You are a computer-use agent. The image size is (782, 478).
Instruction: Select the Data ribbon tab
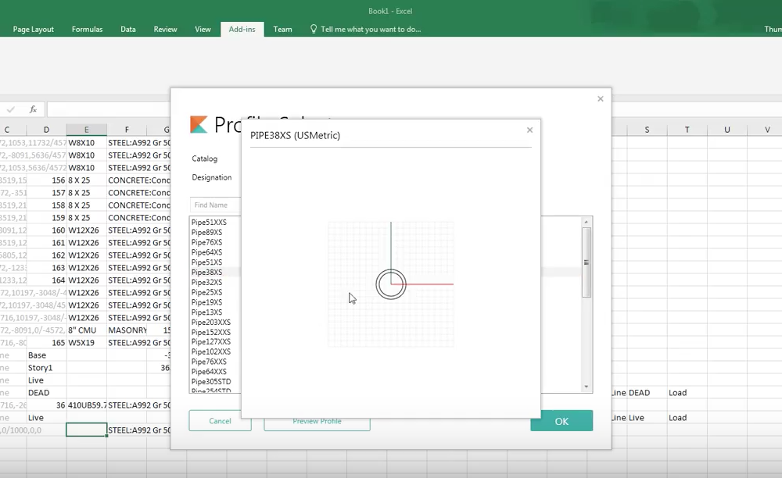coord(128,30)
